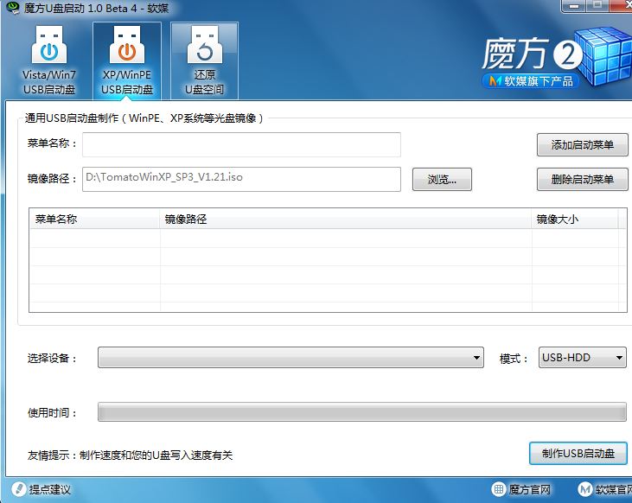
Task: Click the 软媒官网 M icon
Action: point(585,490)
